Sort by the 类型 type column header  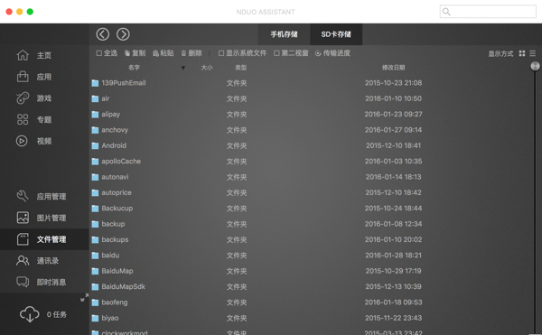tap(241, 68)
